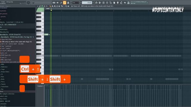191x107 pixels.
Task: Open the piano roll menu arrow
Action: 38,6
